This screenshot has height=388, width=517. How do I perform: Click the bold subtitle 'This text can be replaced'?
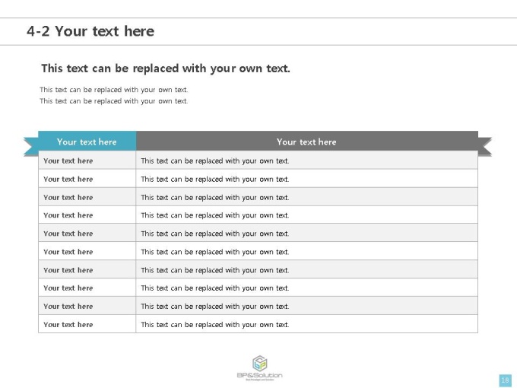pos(166,68)
